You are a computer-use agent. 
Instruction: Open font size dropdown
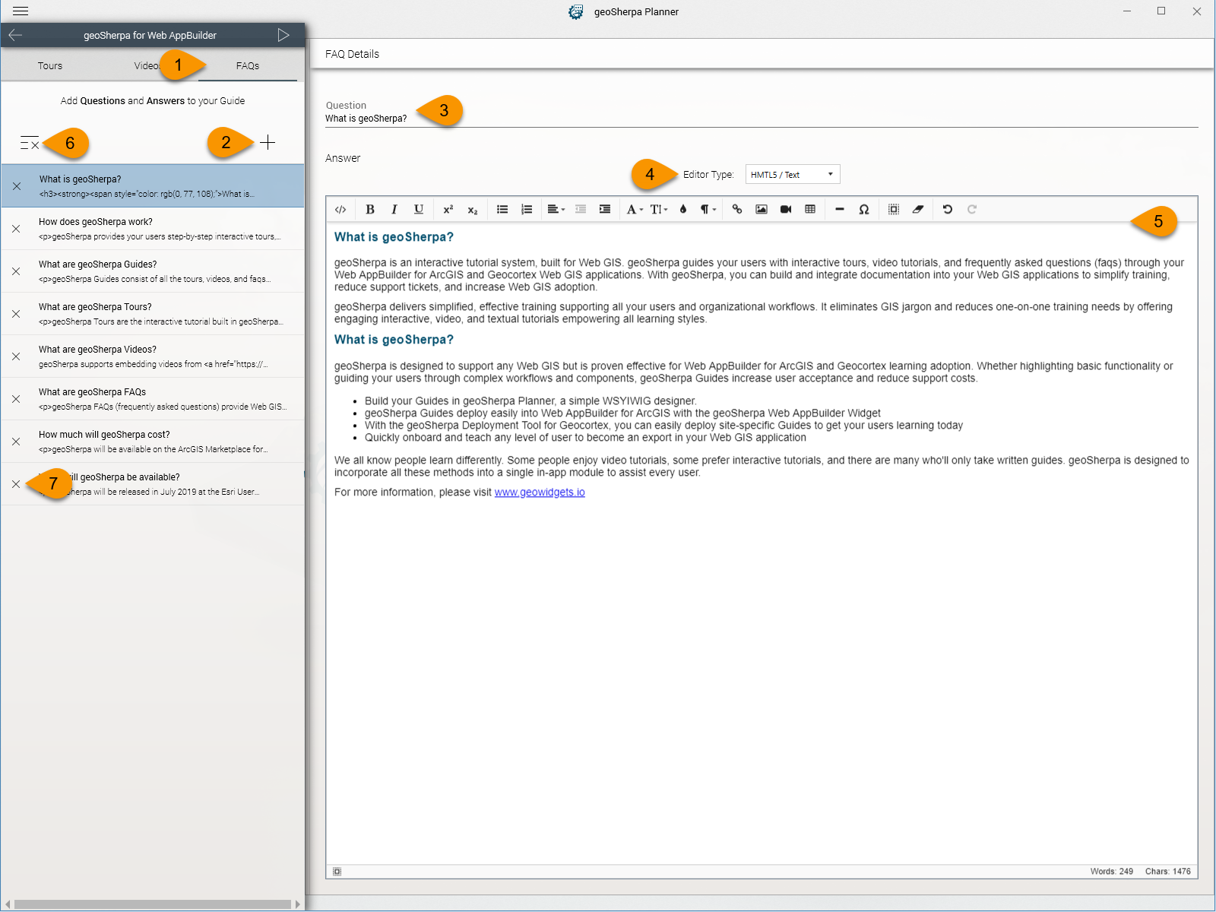tap(659, 210)
